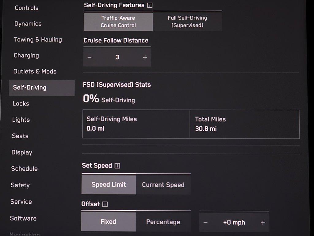Viewport: 314px width, 236px height.
Task: Decrease Cruise Follow Distance with minus
Action: 90,57
